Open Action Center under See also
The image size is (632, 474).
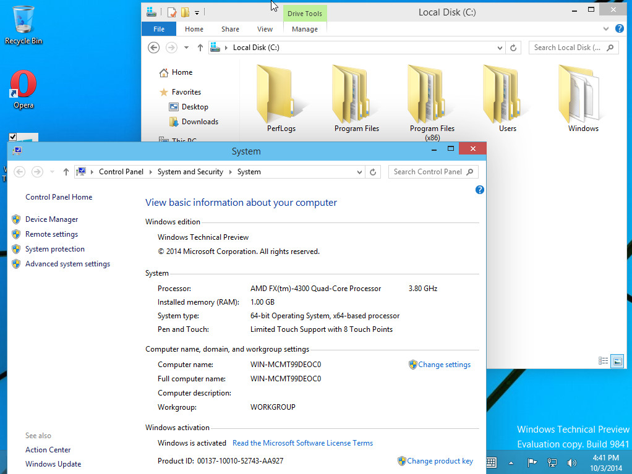pyautogui.click(x=48, y=450)
